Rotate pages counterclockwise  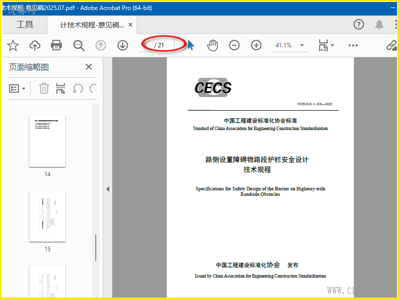click(78, 89)
